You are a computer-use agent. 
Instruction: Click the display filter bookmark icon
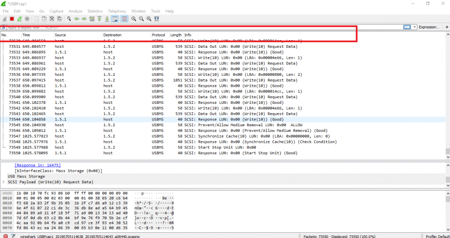click(4, 27)
